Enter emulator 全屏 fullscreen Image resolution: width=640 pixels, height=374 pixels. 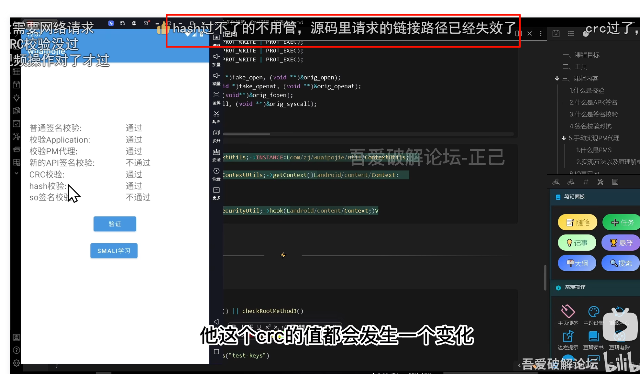tap(216, 98)
